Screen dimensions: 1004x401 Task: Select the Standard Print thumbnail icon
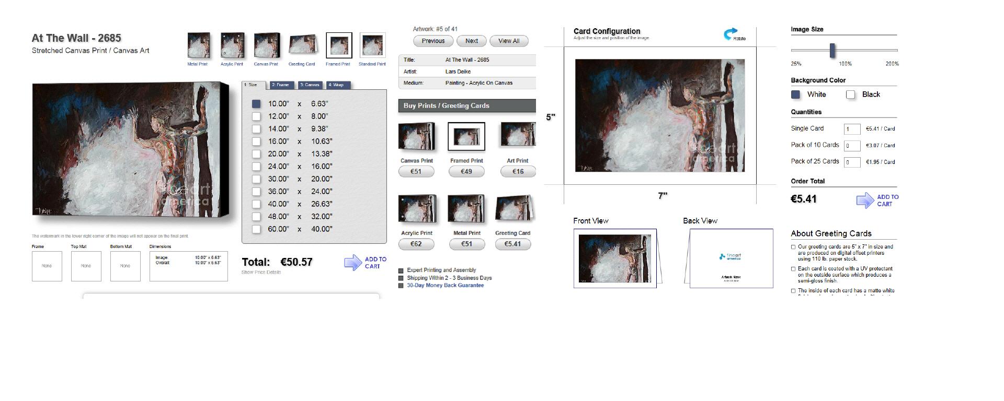pyautogui.click(x=372, y=45)
